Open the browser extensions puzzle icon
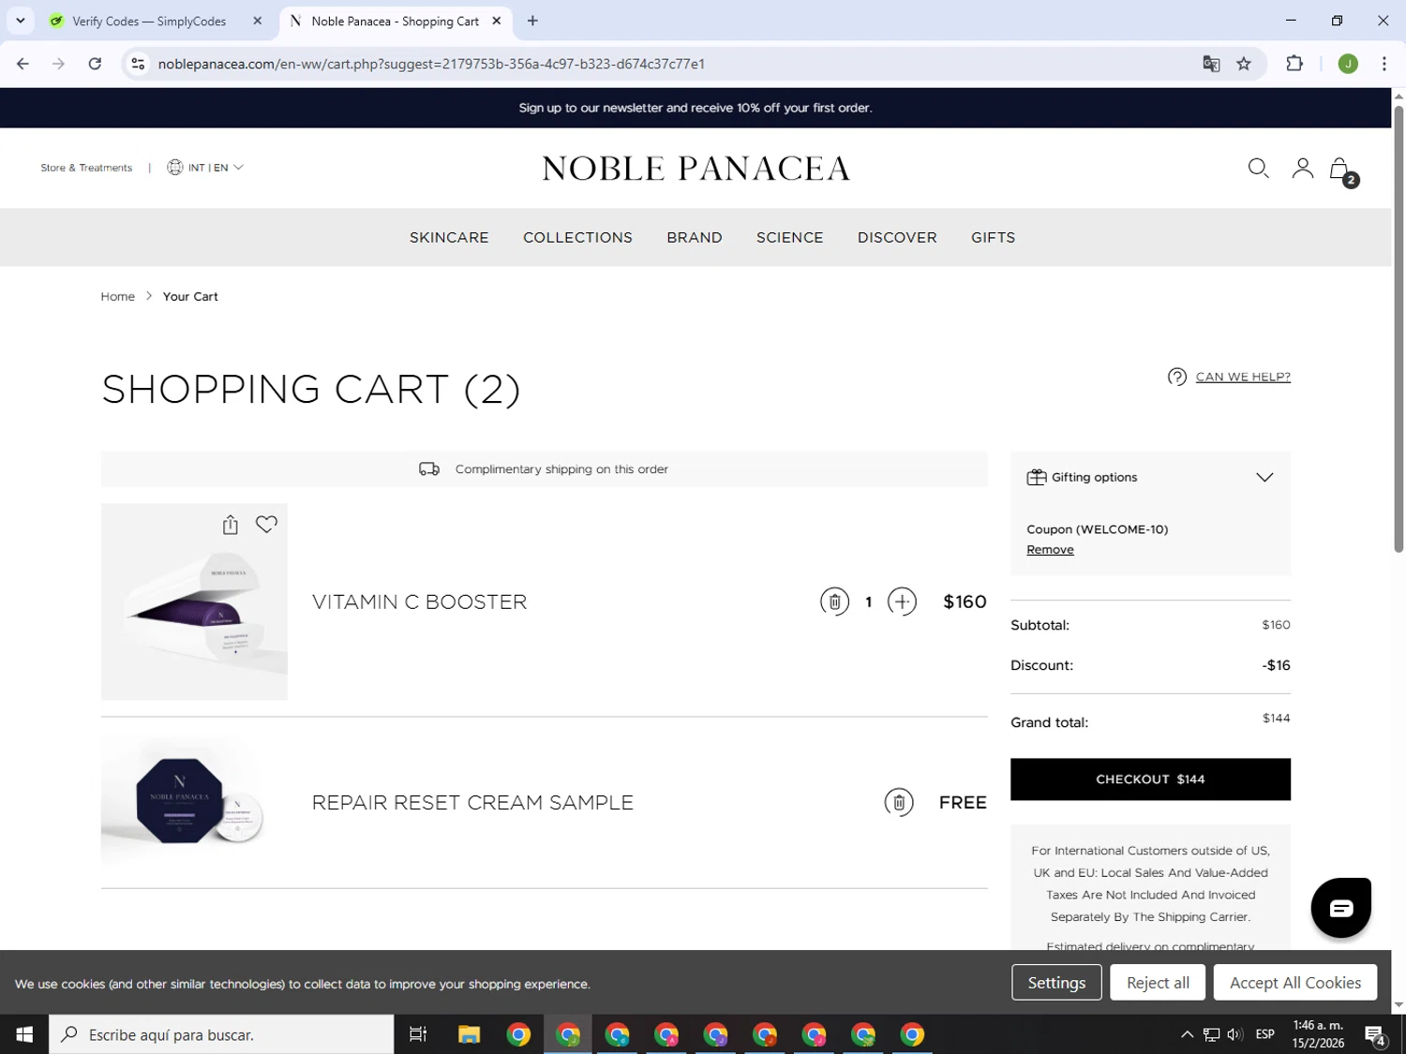This screenshot has width=1406, height=1054. point(1294,64)
